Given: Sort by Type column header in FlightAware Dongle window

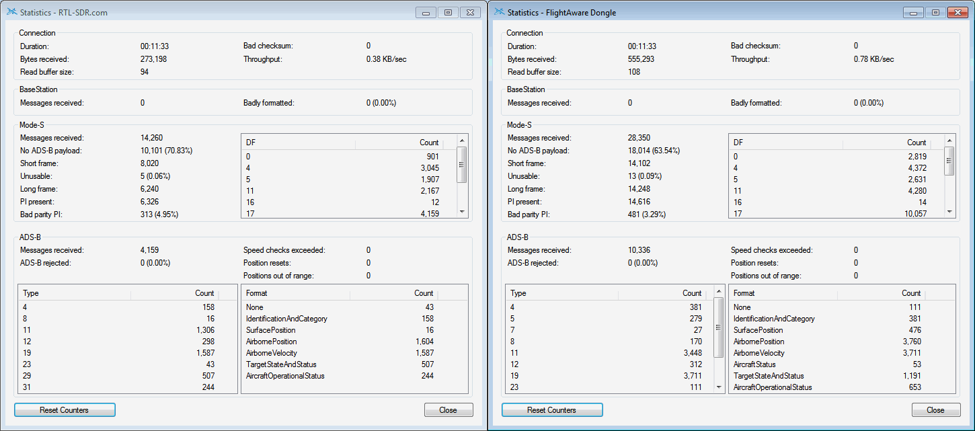Looking at the screenshot, I should coord(562,293).
